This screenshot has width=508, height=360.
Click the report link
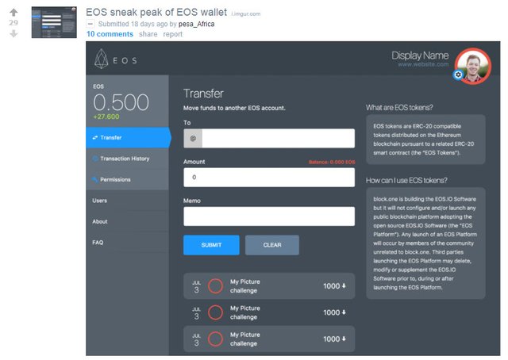[x=173, y=34]
